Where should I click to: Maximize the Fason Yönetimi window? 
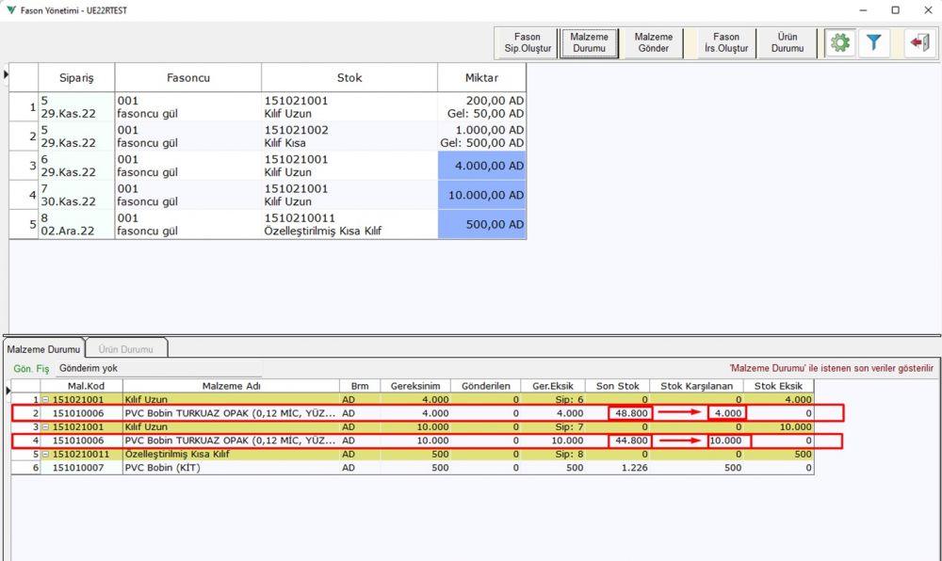(895, 9)
